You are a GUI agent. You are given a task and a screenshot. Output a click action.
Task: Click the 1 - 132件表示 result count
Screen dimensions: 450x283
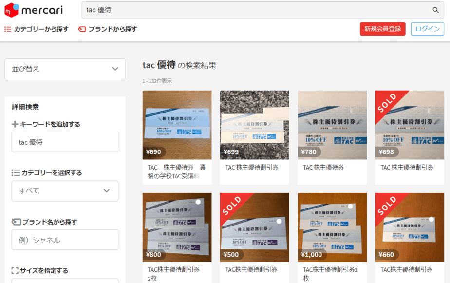click(157, 81)
